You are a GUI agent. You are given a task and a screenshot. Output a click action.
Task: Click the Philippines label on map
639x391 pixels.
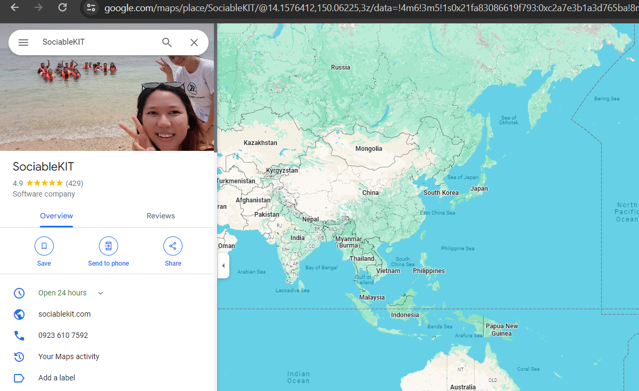point(429,271)
